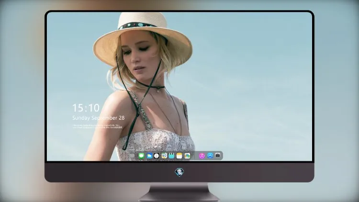Open the dock icon between Clock and clapperboard
Screen dimensions: 359x202
coord(164,156)
